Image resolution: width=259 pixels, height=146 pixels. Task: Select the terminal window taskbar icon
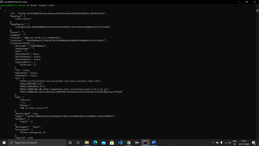coord(145,142)
